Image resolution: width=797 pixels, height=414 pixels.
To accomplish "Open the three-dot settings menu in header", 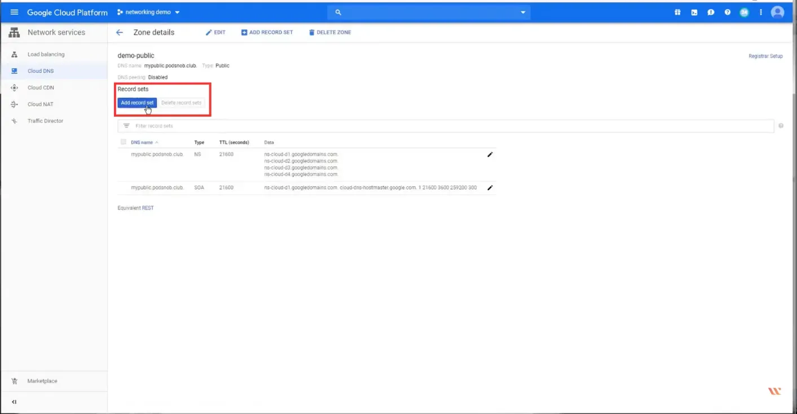I will (761, 12).
